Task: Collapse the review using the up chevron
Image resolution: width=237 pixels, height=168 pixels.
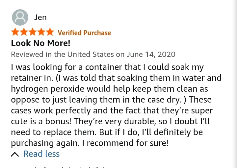Action: pos(15,155)
